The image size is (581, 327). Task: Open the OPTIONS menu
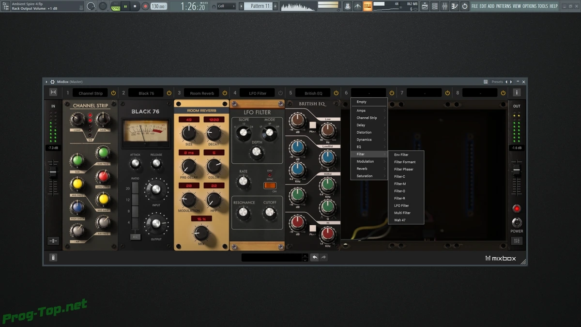[530, 6]
